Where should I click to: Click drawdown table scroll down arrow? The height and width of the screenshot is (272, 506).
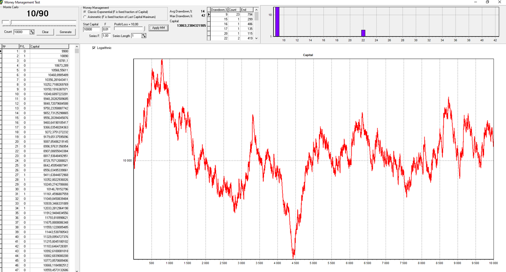tap(257, 38)
